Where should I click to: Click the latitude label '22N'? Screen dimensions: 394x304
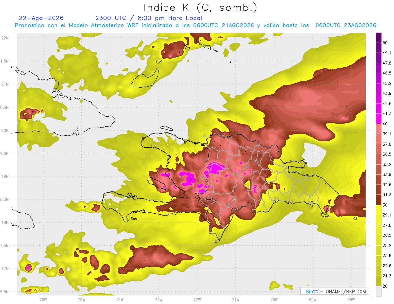[x=5, y=38]
